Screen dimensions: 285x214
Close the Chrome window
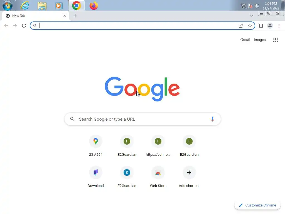coord(278,14)
